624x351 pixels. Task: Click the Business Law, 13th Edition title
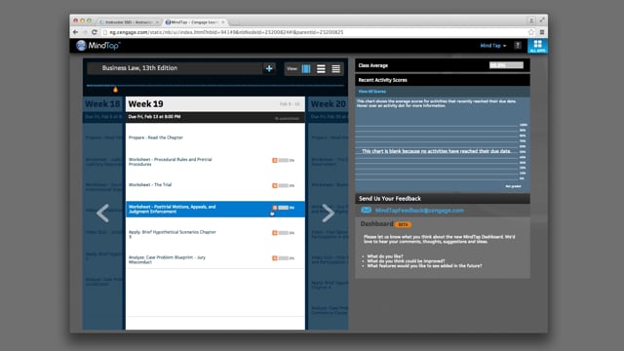click(139, 68)
